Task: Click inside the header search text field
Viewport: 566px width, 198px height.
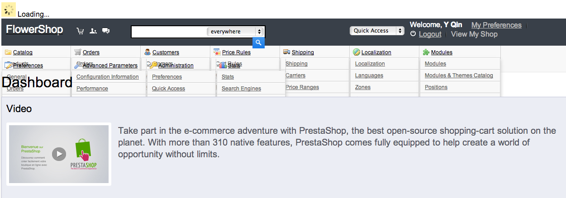Action: pos(168,32)
